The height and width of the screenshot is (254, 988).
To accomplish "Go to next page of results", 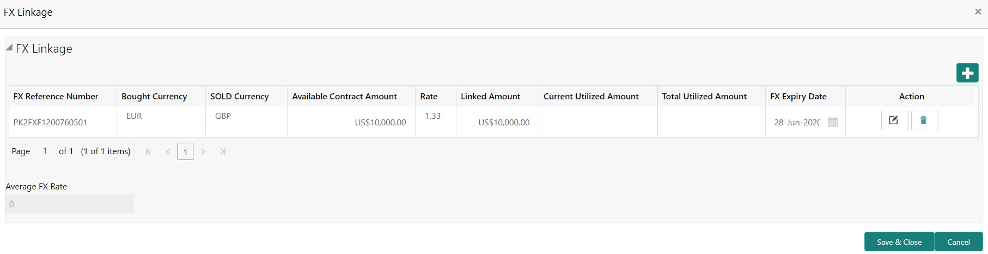I will [x=203, y=152].
